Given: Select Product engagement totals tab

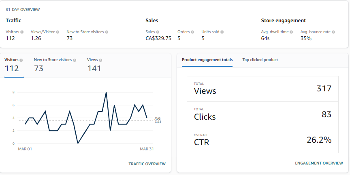Looking at the screenshot, I should point(207,60).
